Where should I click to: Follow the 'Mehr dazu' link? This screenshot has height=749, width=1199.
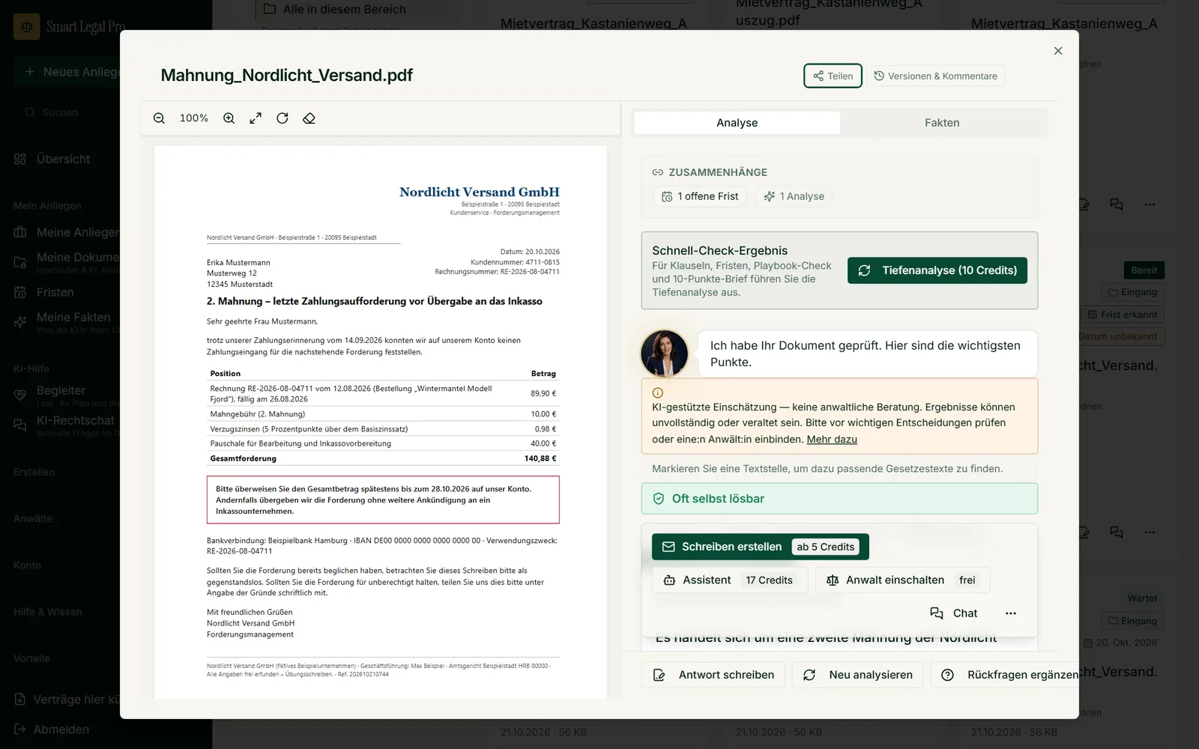(832, 440)
